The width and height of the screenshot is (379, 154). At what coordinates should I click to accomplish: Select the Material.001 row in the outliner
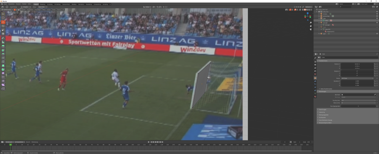[331, 32]
